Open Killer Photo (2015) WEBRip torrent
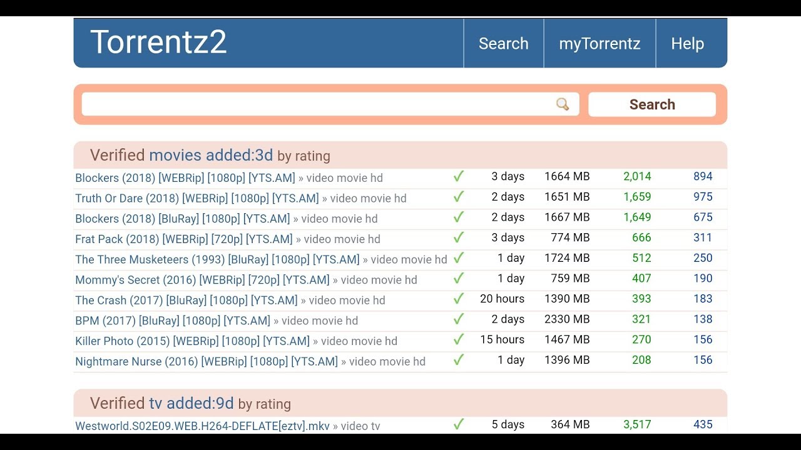The image size is (801, 450). click(x=193, y=341)
